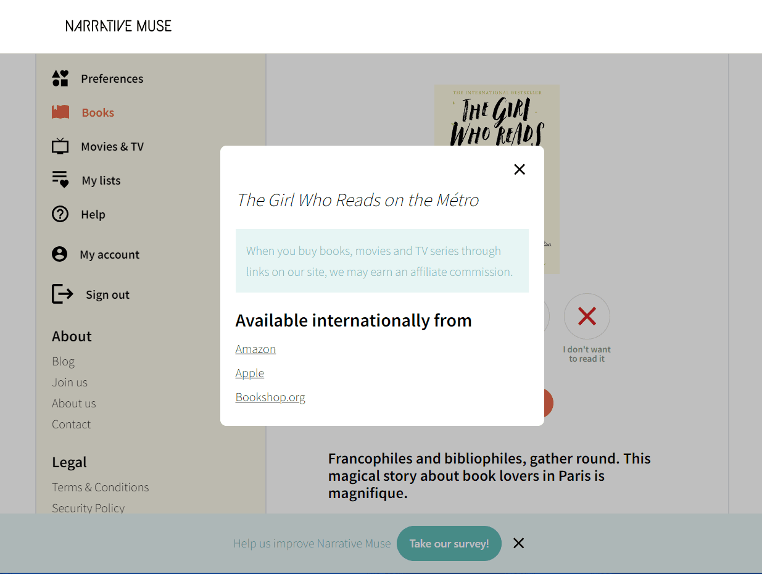Click the Take our survey! button

point(449,544)
